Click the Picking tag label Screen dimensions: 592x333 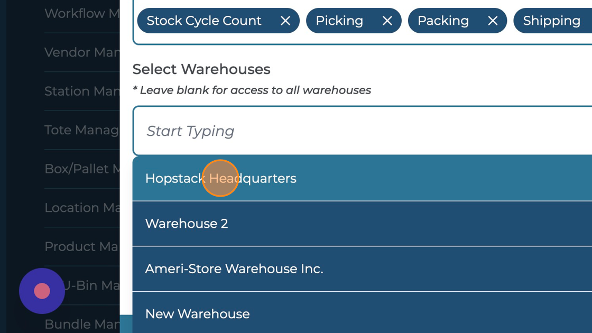pos(339,21)
